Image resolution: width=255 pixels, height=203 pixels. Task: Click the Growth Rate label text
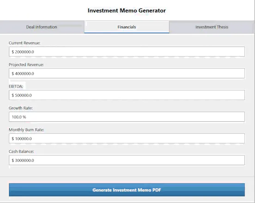pos(21,108)
